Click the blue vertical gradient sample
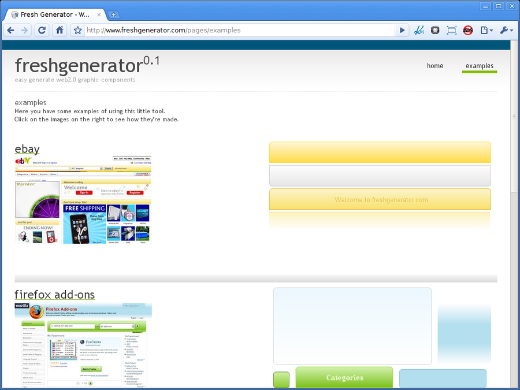The width and height of the screenshot is (520, 390). (x=465, y=334)
